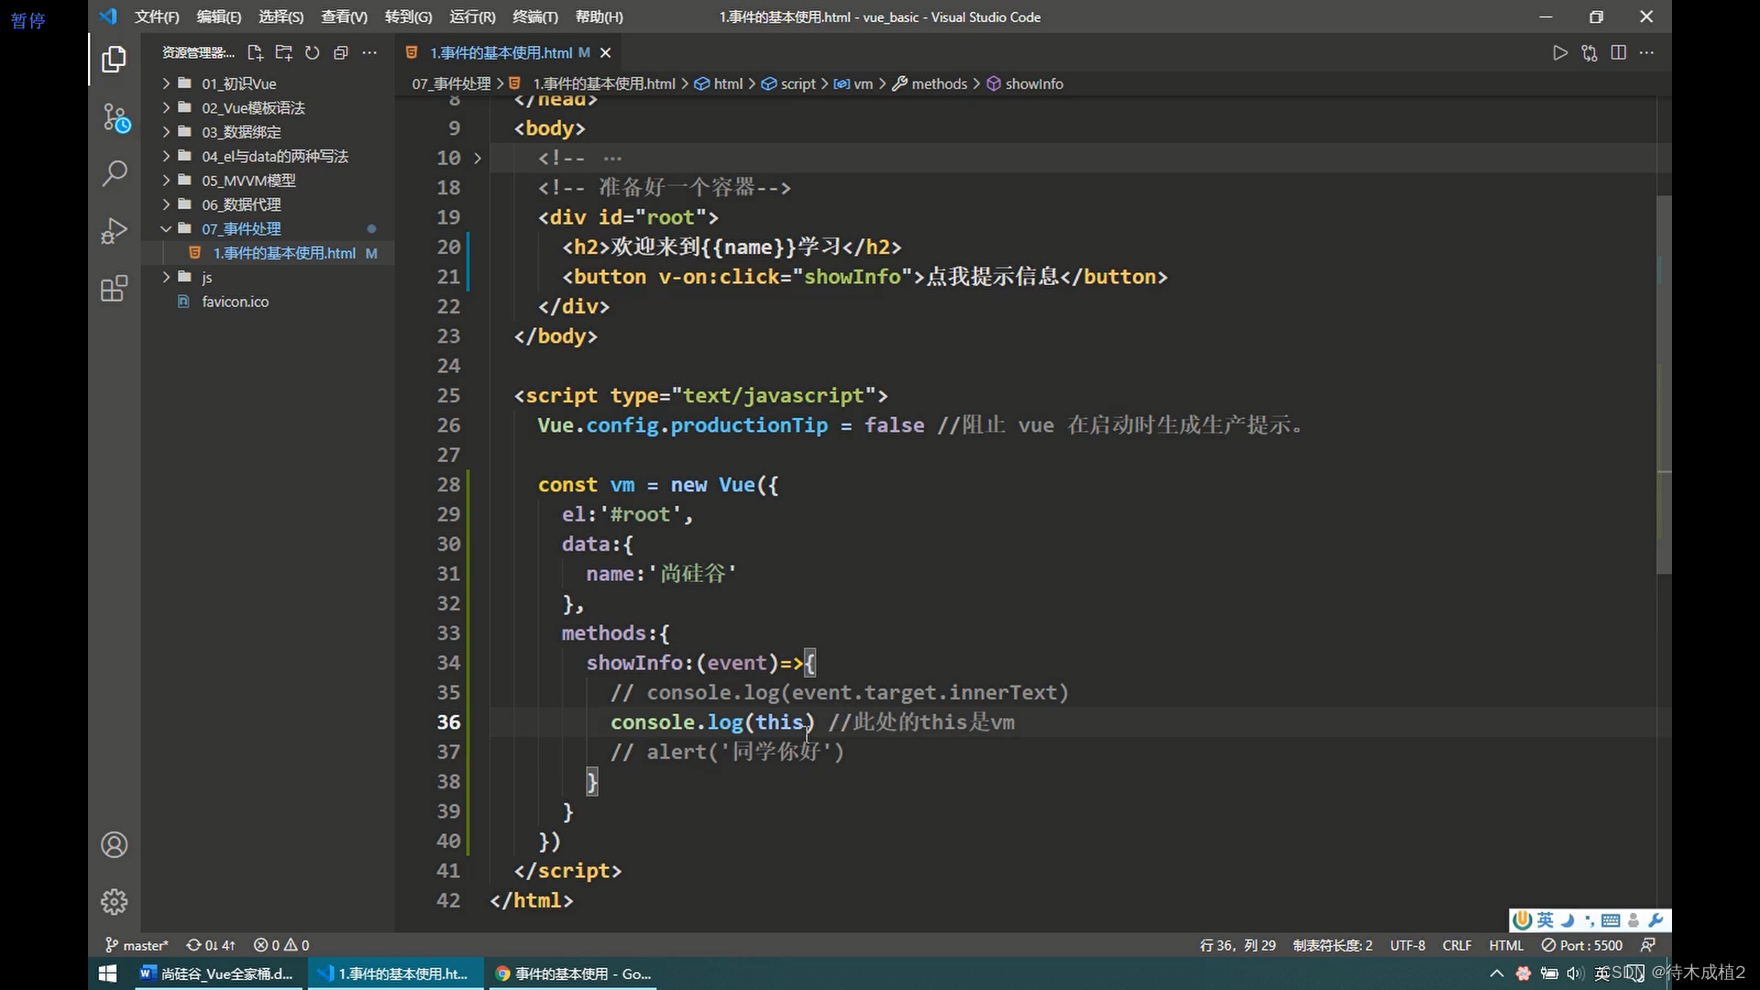Click the New Folder icon in explorer
Screen dimensions: 1760x990
(x=283, y=53)
